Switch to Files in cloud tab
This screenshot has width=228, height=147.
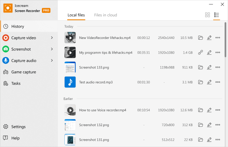106,15
